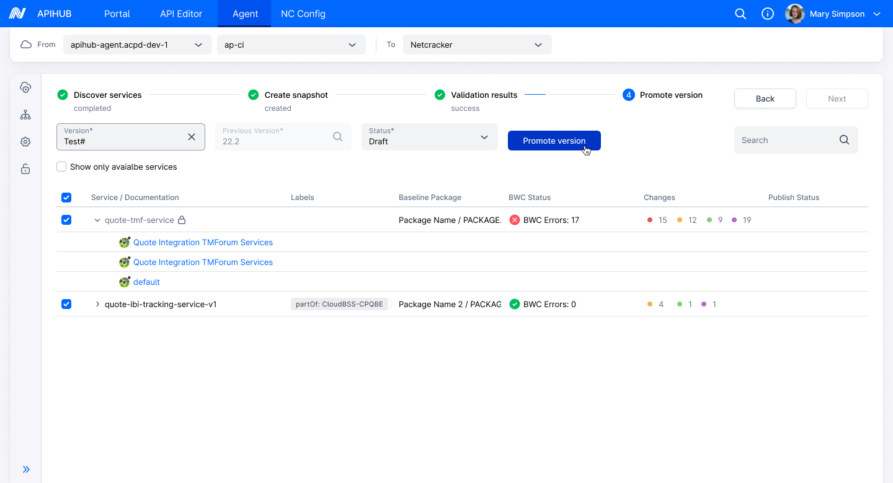The image size is (893, 483).
Task: Click the red BWC error icon
Action: (514, 220)
